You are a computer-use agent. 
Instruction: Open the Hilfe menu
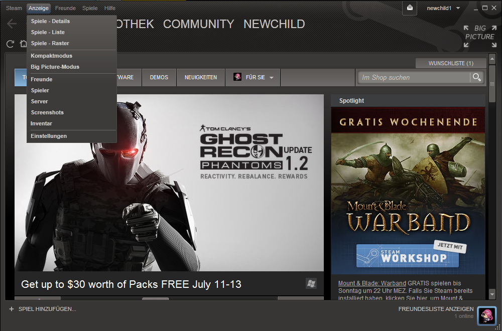coord(110,8)
